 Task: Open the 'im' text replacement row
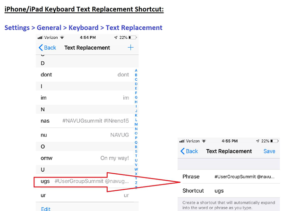click(x=85, y=98)
